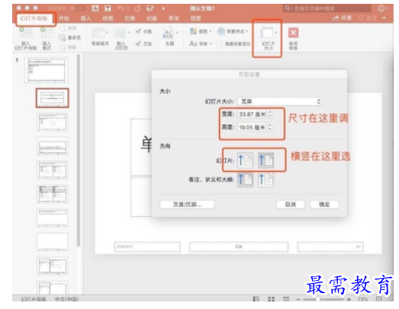Image resolution: width=399 pixels, height=309 pixels.
Task: Switch to the Animations tab
Action: [152, 18]
